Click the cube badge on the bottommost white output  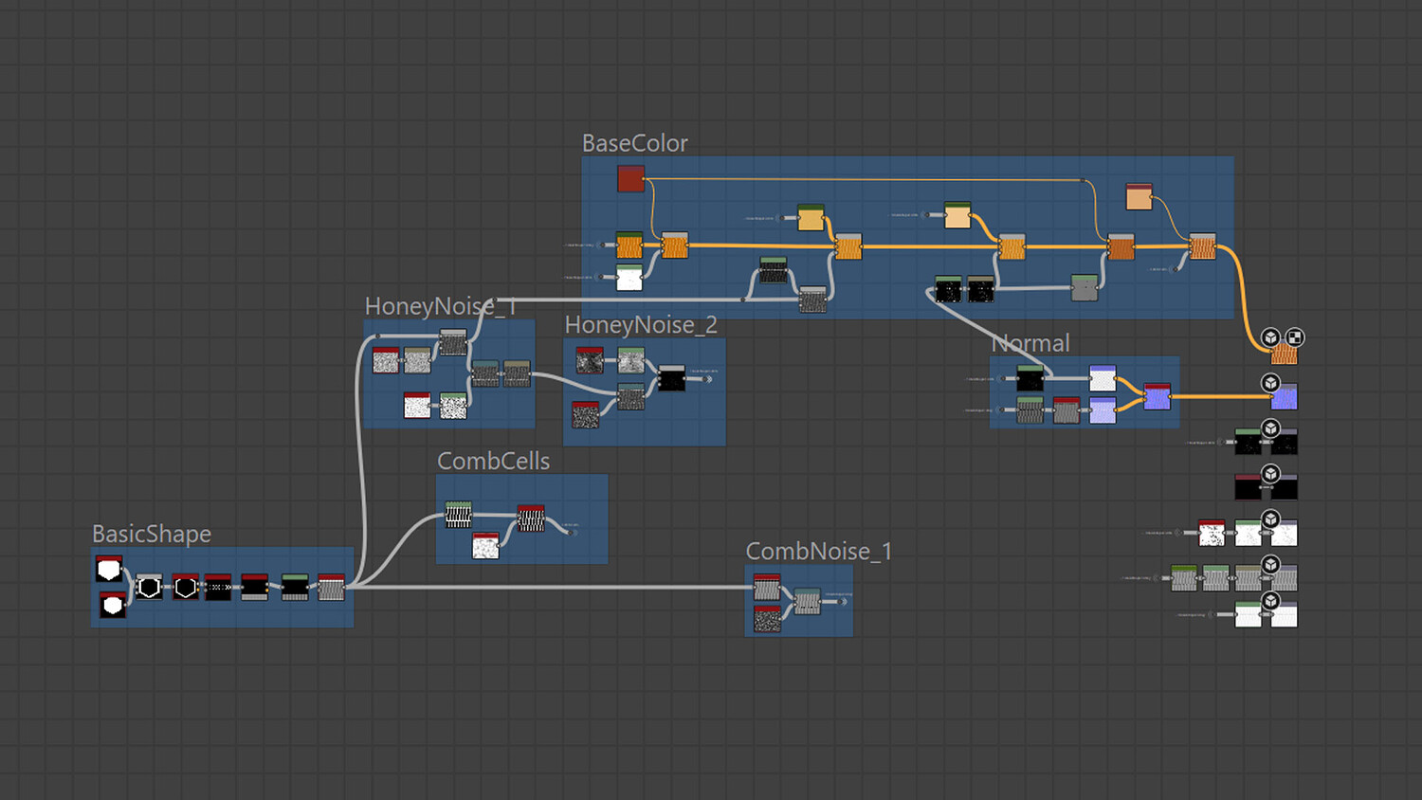pos(1271,601)
